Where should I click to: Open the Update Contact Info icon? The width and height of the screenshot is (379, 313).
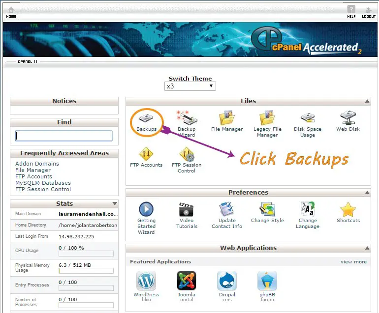point(227,209)
